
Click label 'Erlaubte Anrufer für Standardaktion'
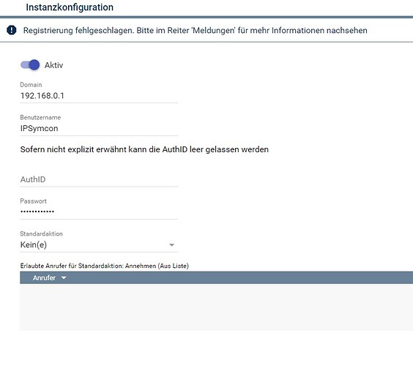[x=104, y=266]
